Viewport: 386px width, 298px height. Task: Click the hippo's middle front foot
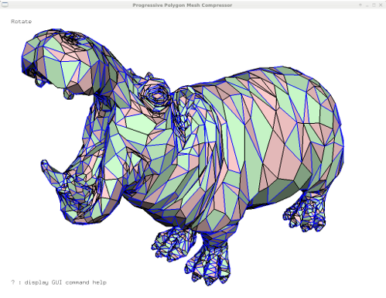173,242
